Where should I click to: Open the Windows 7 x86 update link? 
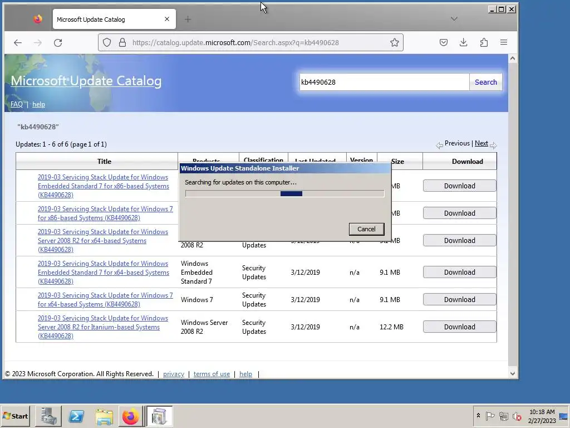(x=105, y=213)
